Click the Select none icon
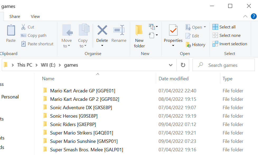The height and width of the screenshot is (155, 258). pyautogui.click(x=215, y=35)
